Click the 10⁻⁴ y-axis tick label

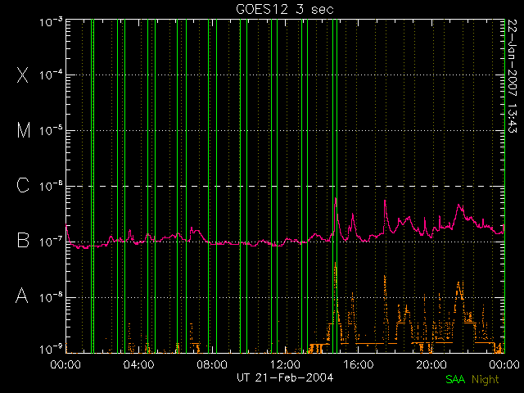pyautogui.click(x=51, y=75)
